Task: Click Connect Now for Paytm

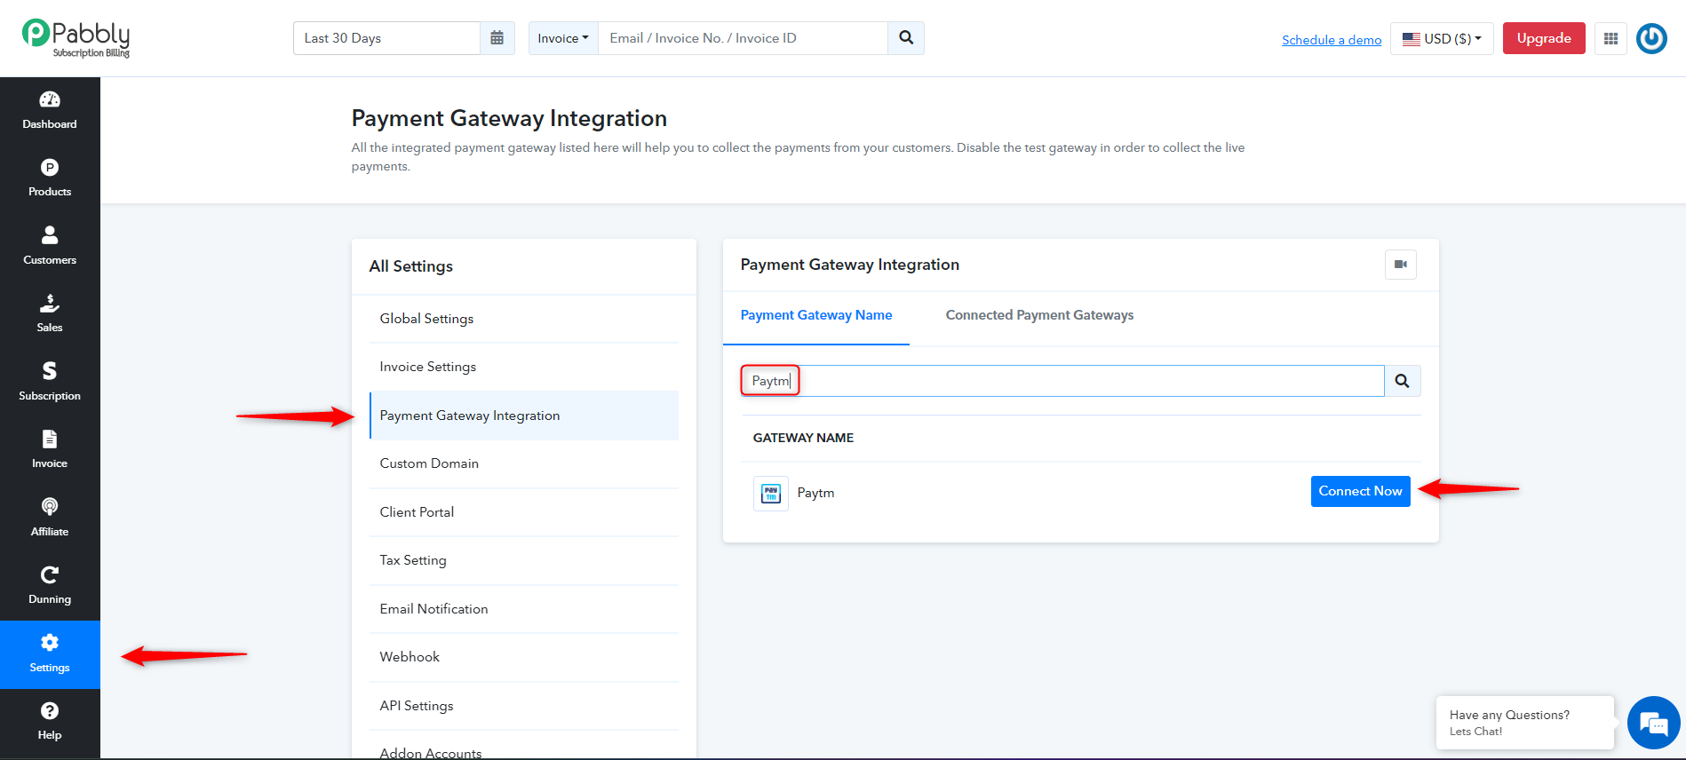Action: click(1360, 491)
